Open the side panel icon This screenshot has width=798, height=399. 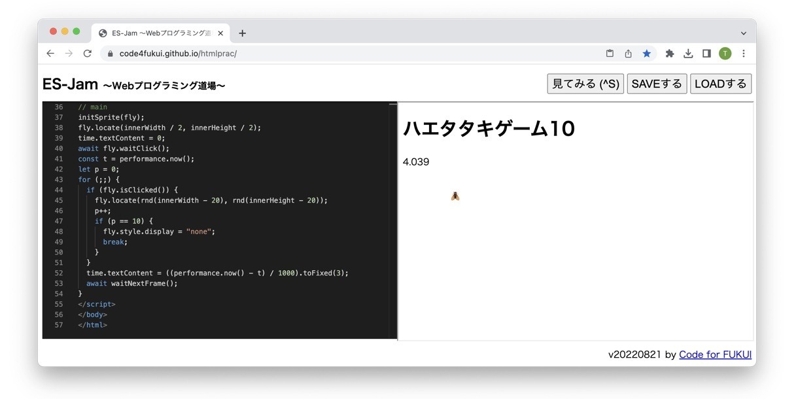[706, 53]
